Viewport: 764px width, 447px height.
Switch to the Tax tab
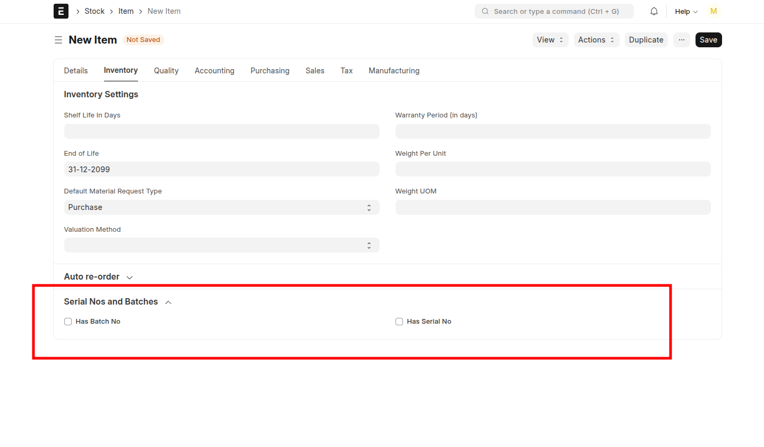[347, 71]
